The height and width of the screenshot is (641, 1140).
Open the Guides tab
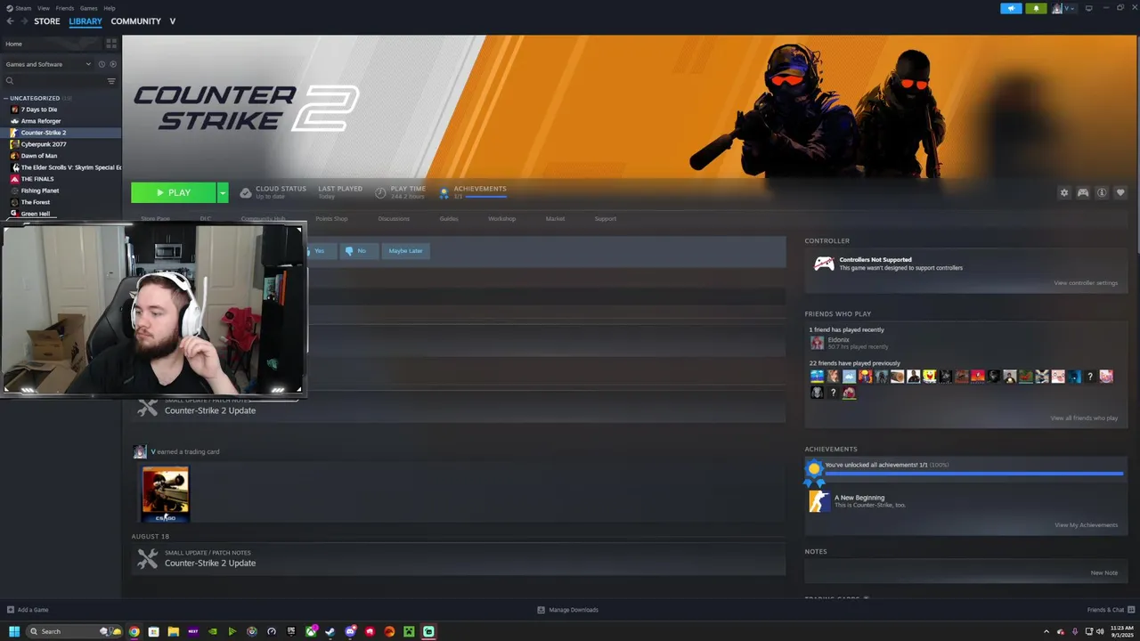click(449, 218)
